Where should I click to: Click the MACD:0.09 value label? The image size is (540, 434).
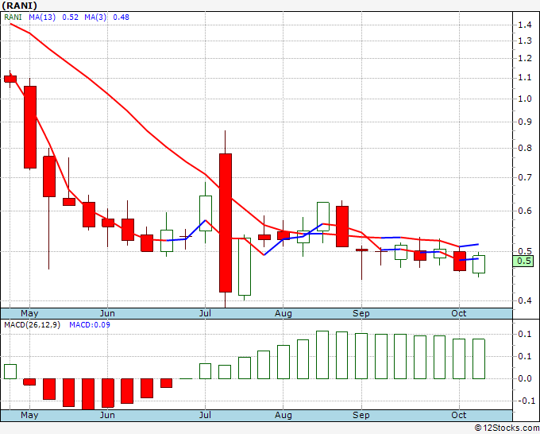click(x=90, y=325)
